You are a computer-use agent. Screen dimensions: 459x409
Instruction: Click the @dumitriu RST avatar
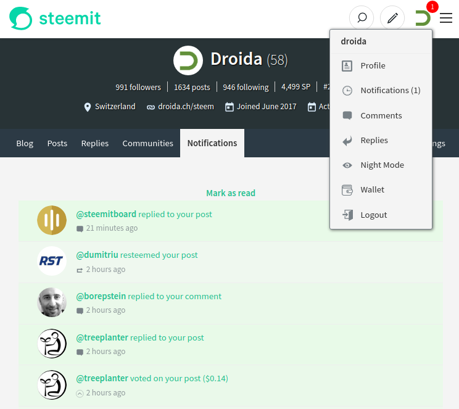point(52,261)
